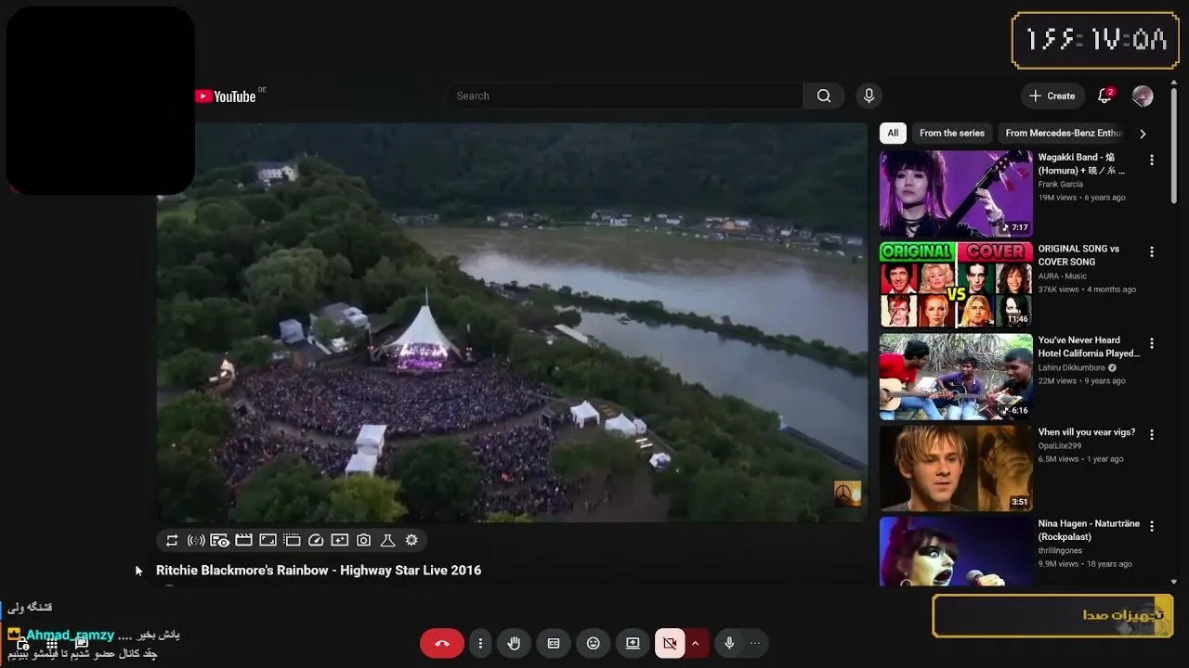Open the notifications bell
The image size is (1189, 668).
point(1104,96)
